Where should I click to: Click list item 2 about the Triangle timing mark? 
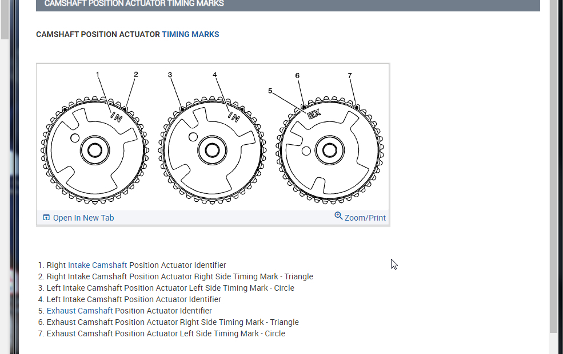[x=179, y=276]
